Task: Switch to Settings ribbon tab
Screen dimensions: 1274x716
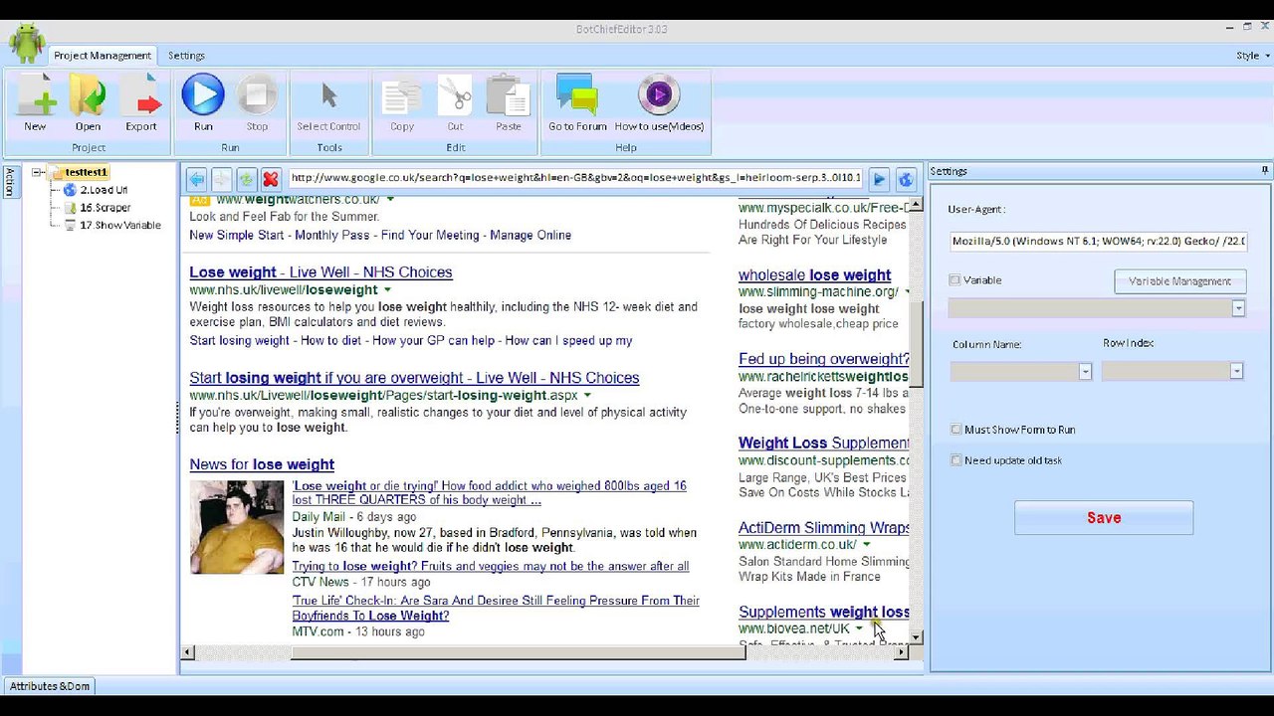Action: 186,56
